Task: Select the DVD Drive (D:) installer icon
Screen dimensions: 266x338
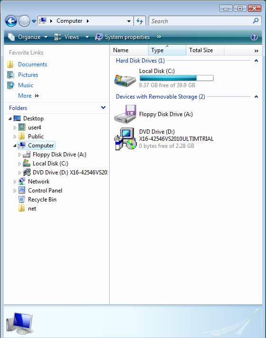Action: coord(125,138)
